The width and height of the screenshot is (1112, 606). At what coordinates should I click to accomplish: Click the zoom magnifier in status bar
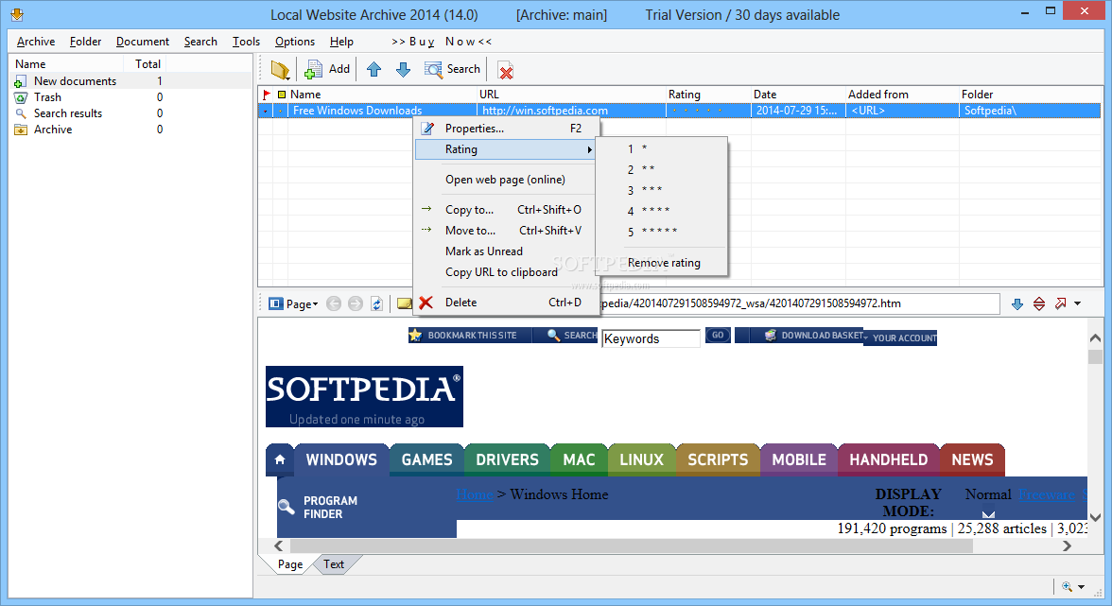pos(1067,586)
